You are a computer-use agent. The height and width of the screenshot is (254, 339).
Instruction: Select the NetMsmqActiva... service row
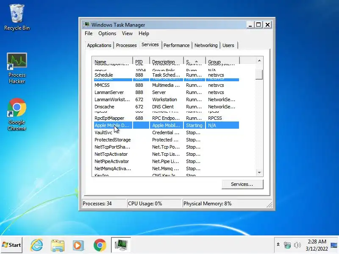coord(167,168)
